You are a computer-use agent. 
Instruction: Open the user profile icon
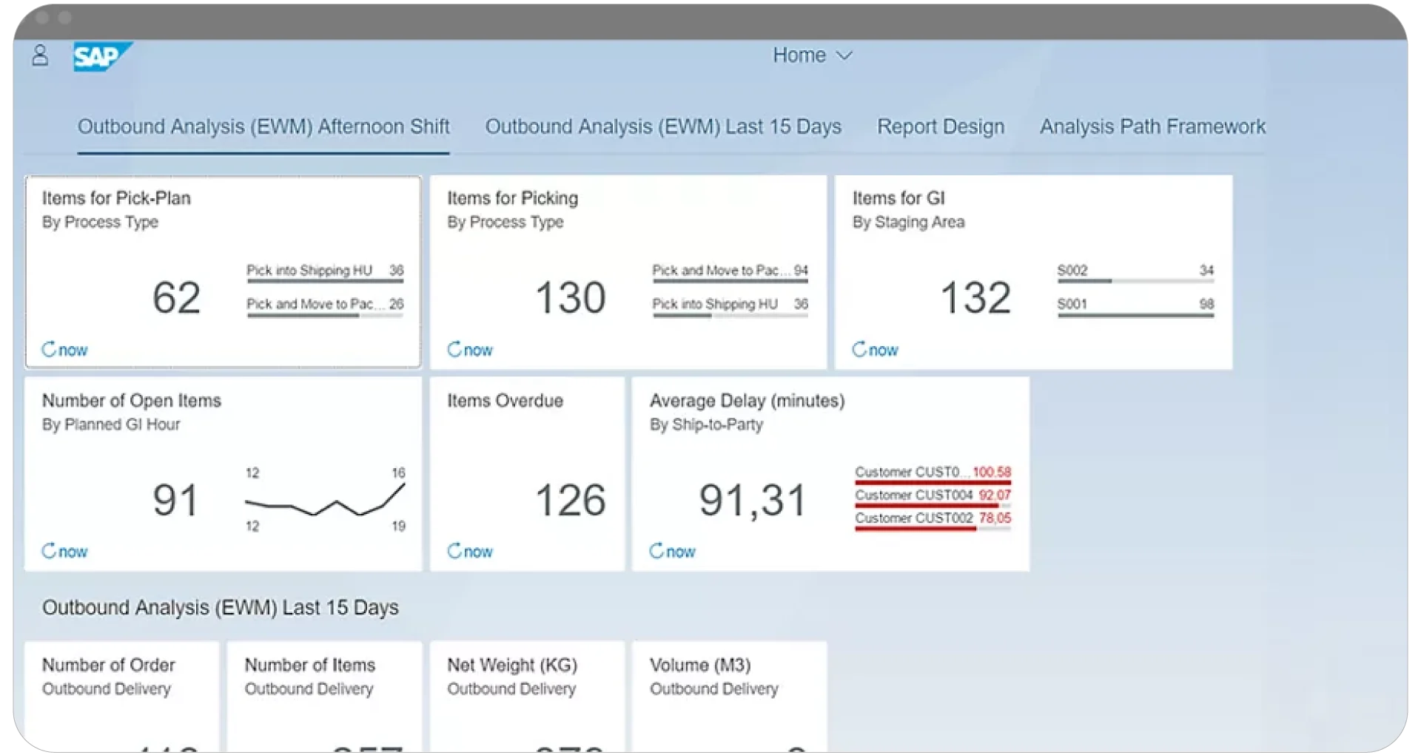tap(40, 55)
